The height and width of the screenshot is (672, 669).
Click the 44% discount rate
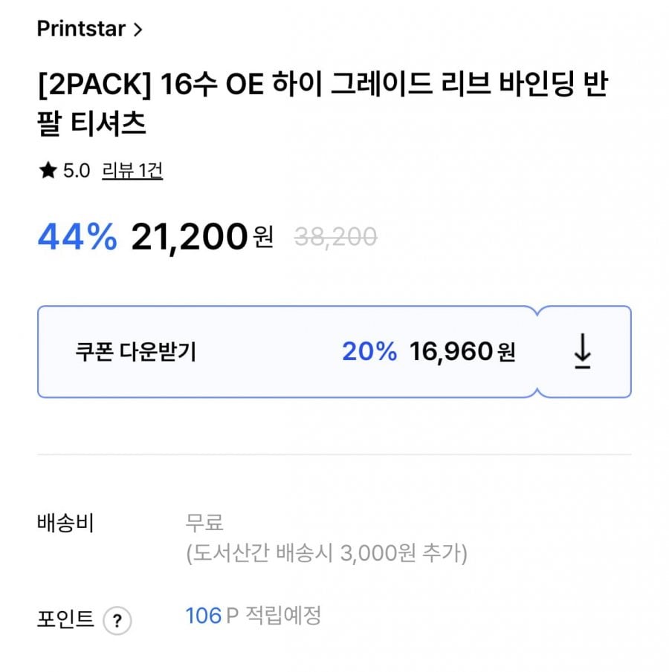pos(77,238)
